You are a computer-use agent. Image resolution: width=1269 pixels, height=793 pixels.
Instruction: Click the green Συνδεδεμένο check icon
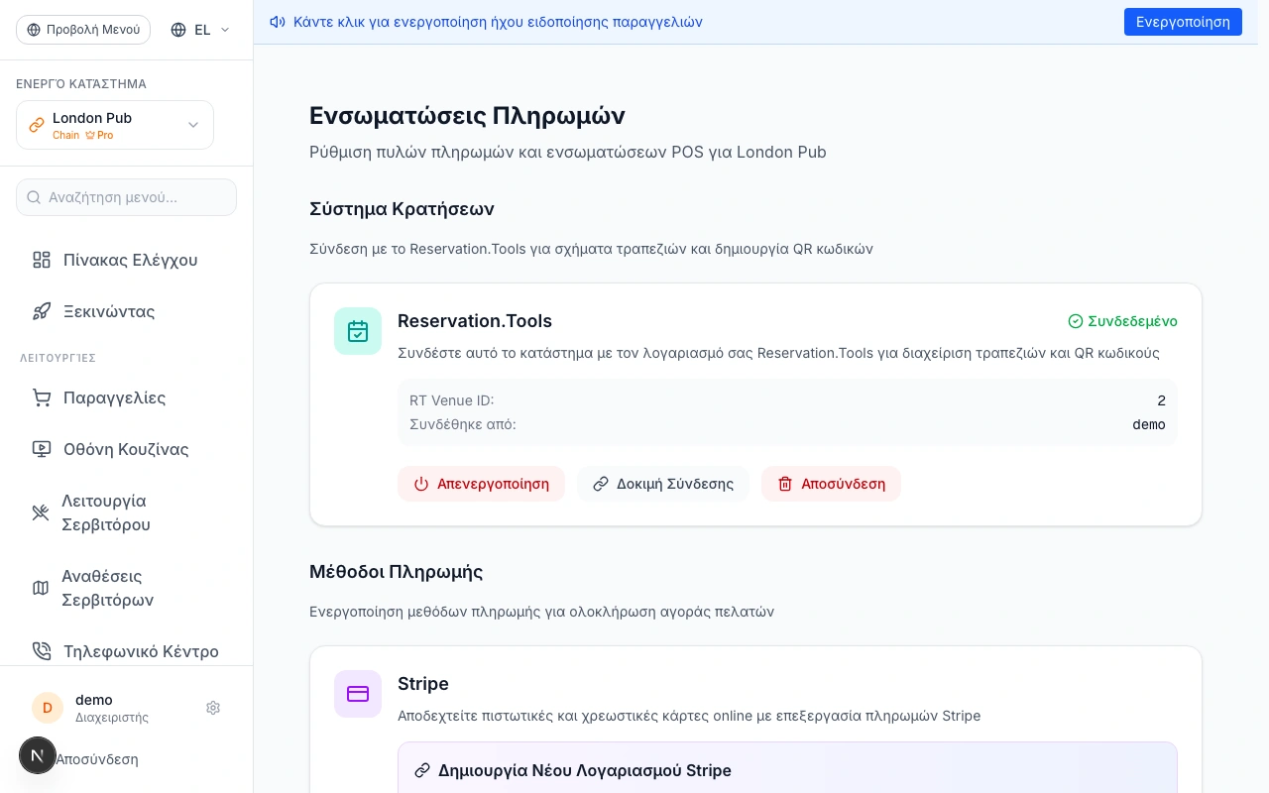(1076, 321)
